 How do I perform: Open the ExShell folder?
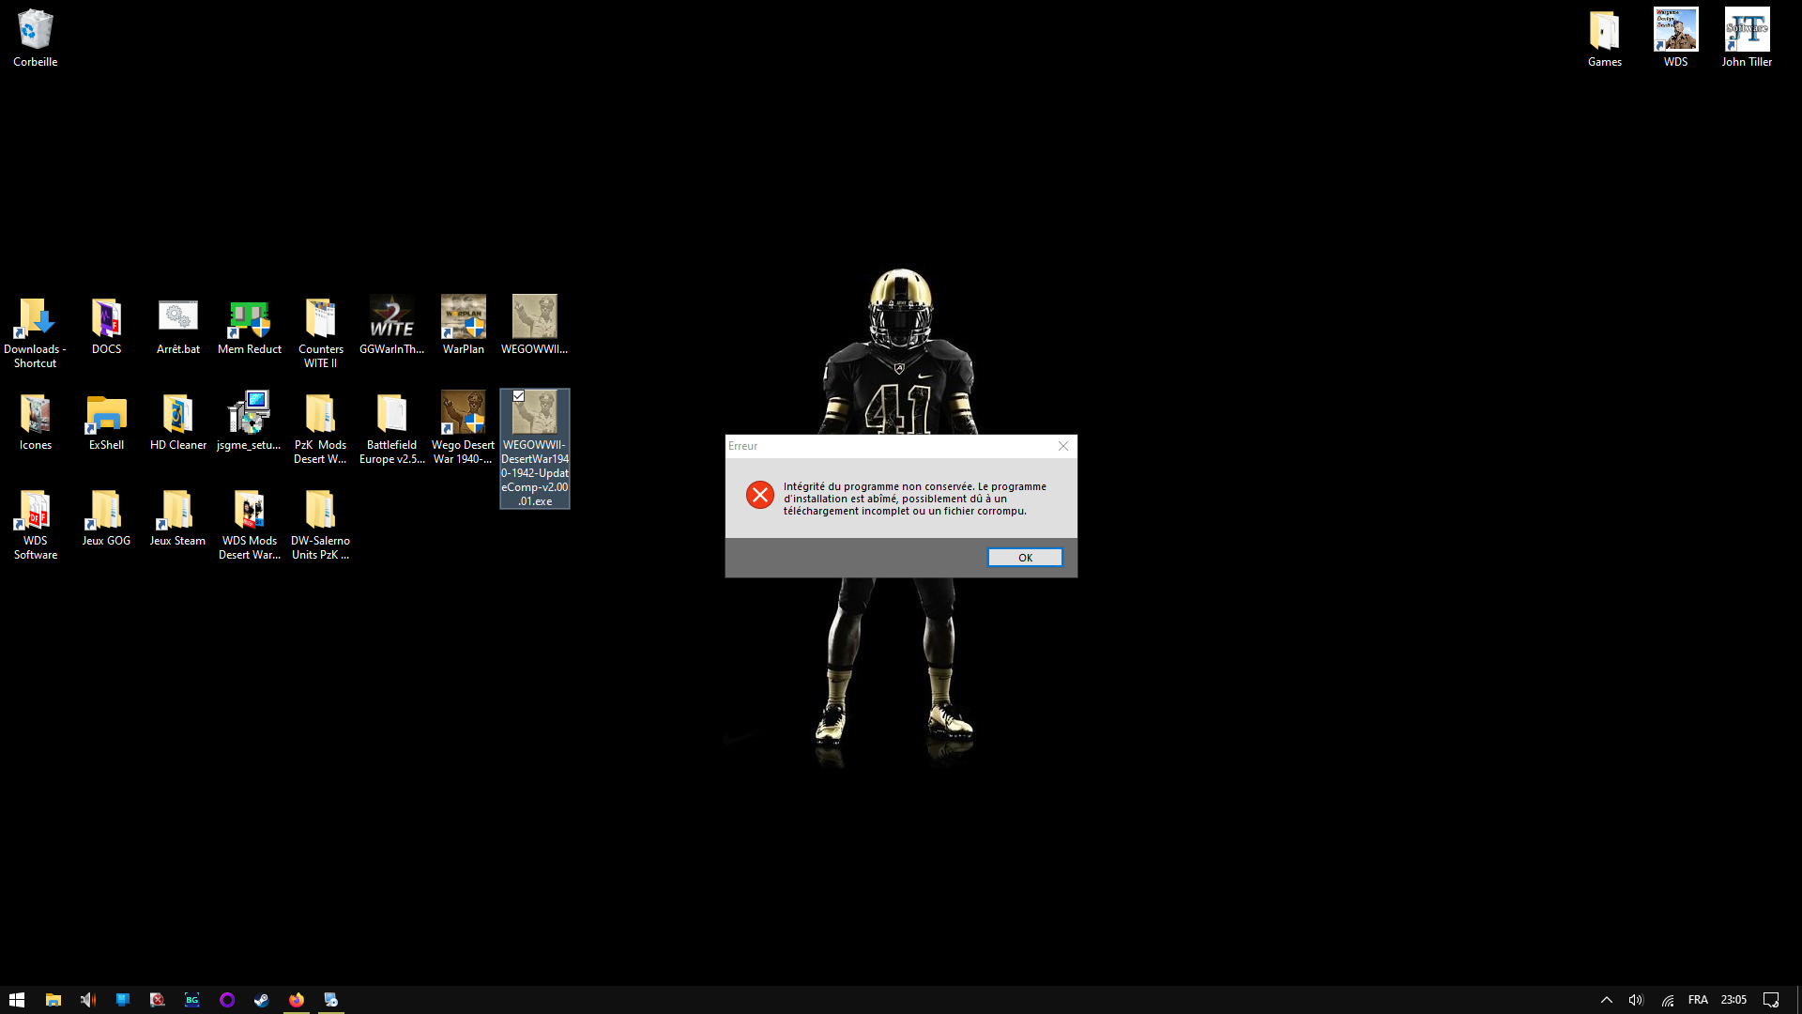(106, 422)
